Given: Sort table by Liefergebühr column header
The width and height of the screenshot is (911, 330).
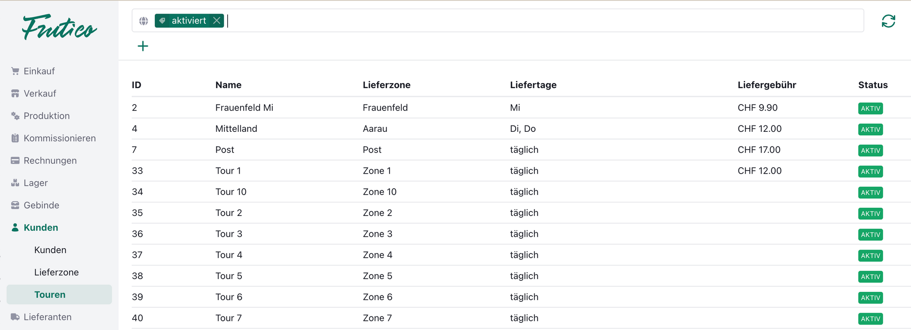Looking at the screenshot, I should tap(767, 85).
